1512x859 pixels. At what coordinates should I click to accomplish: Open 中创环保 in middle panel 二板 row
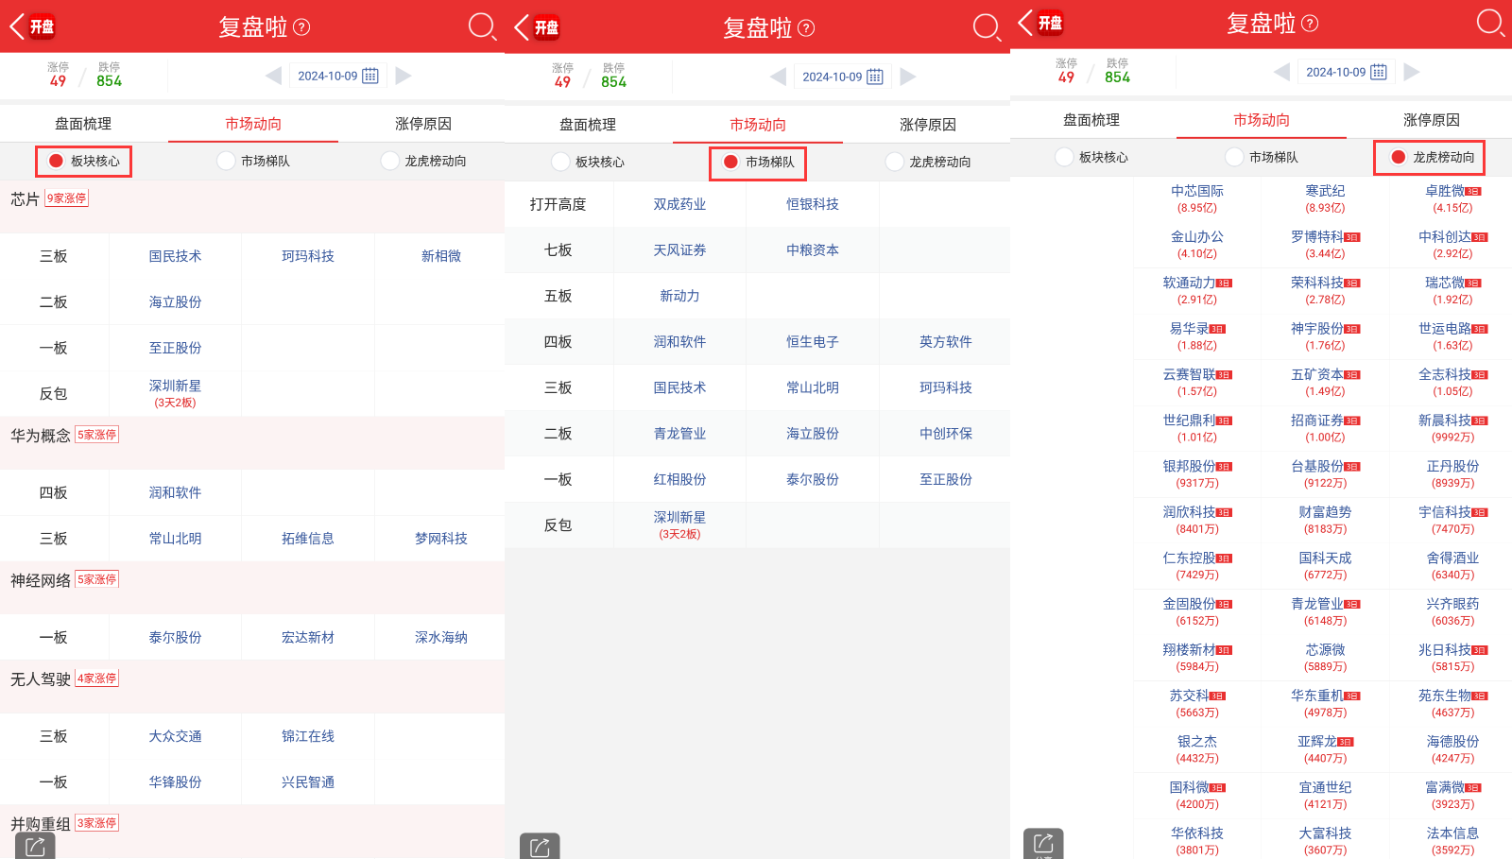(946, 434)
